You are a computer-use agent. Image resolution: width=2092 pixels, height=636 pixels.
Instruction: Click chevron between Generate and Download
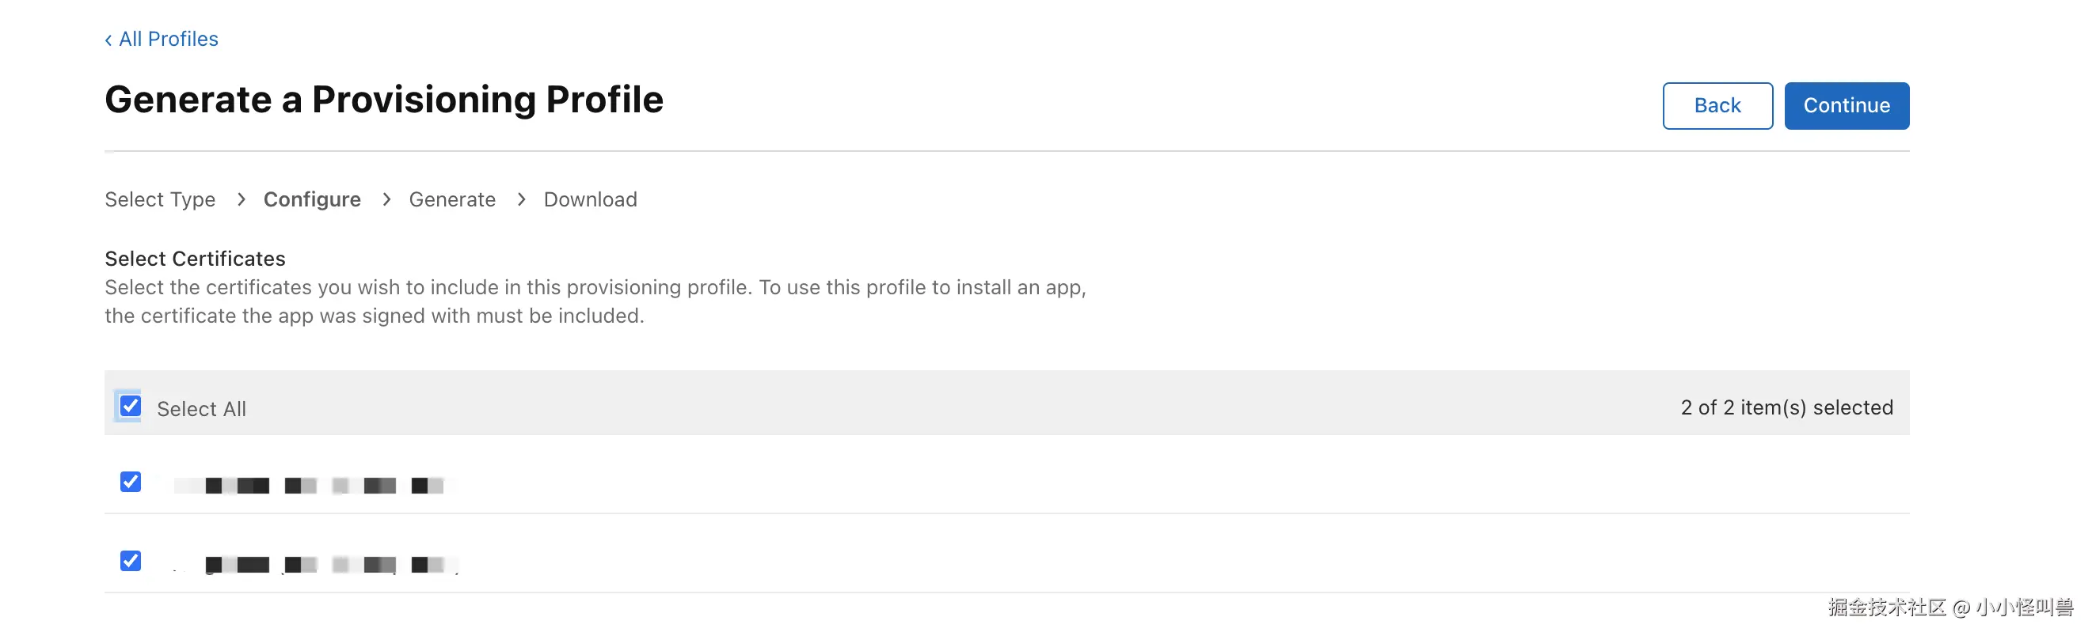click(520, 199)
